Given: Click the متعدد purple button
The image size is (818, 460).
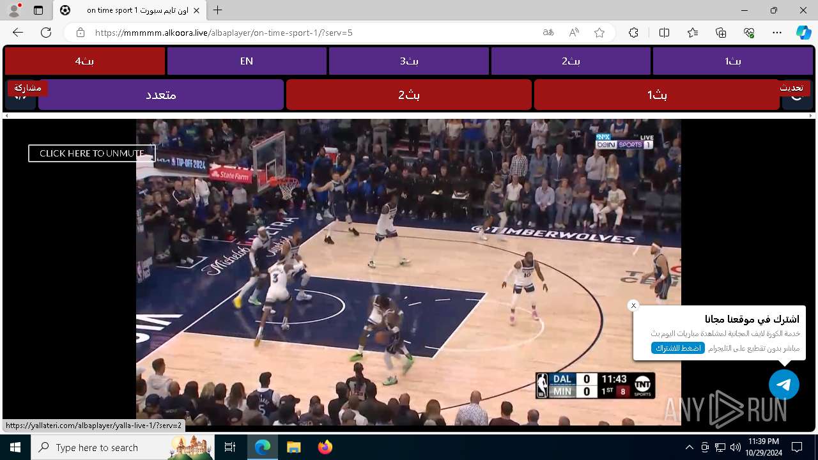Looking at the screenshot, I should [x=161, y=95].
